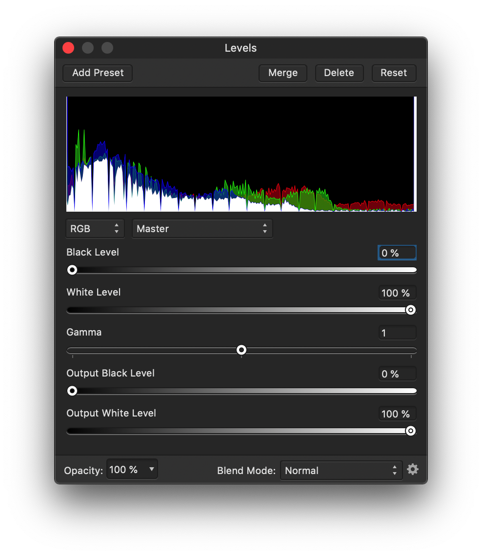Open the RGB colour model dropdown

(x=95, y=229)
